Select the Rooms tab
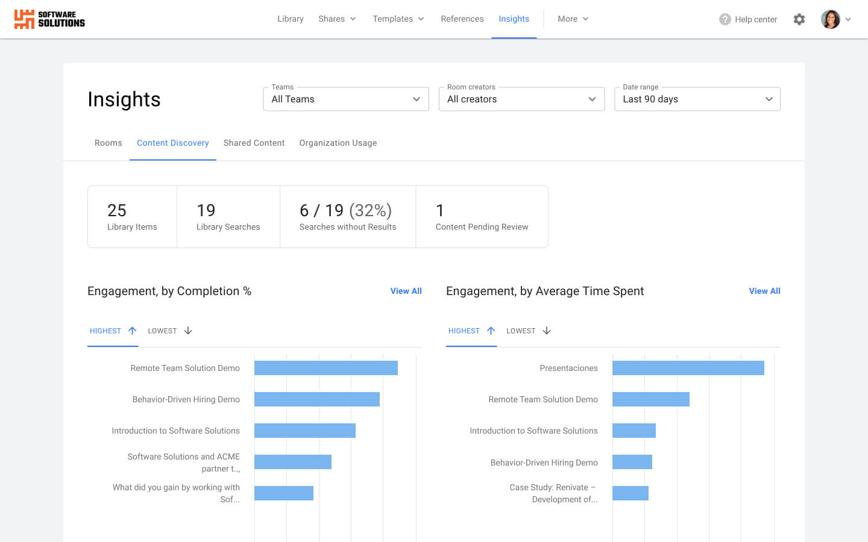The image size is (868, 542). [x=108, y=143]
